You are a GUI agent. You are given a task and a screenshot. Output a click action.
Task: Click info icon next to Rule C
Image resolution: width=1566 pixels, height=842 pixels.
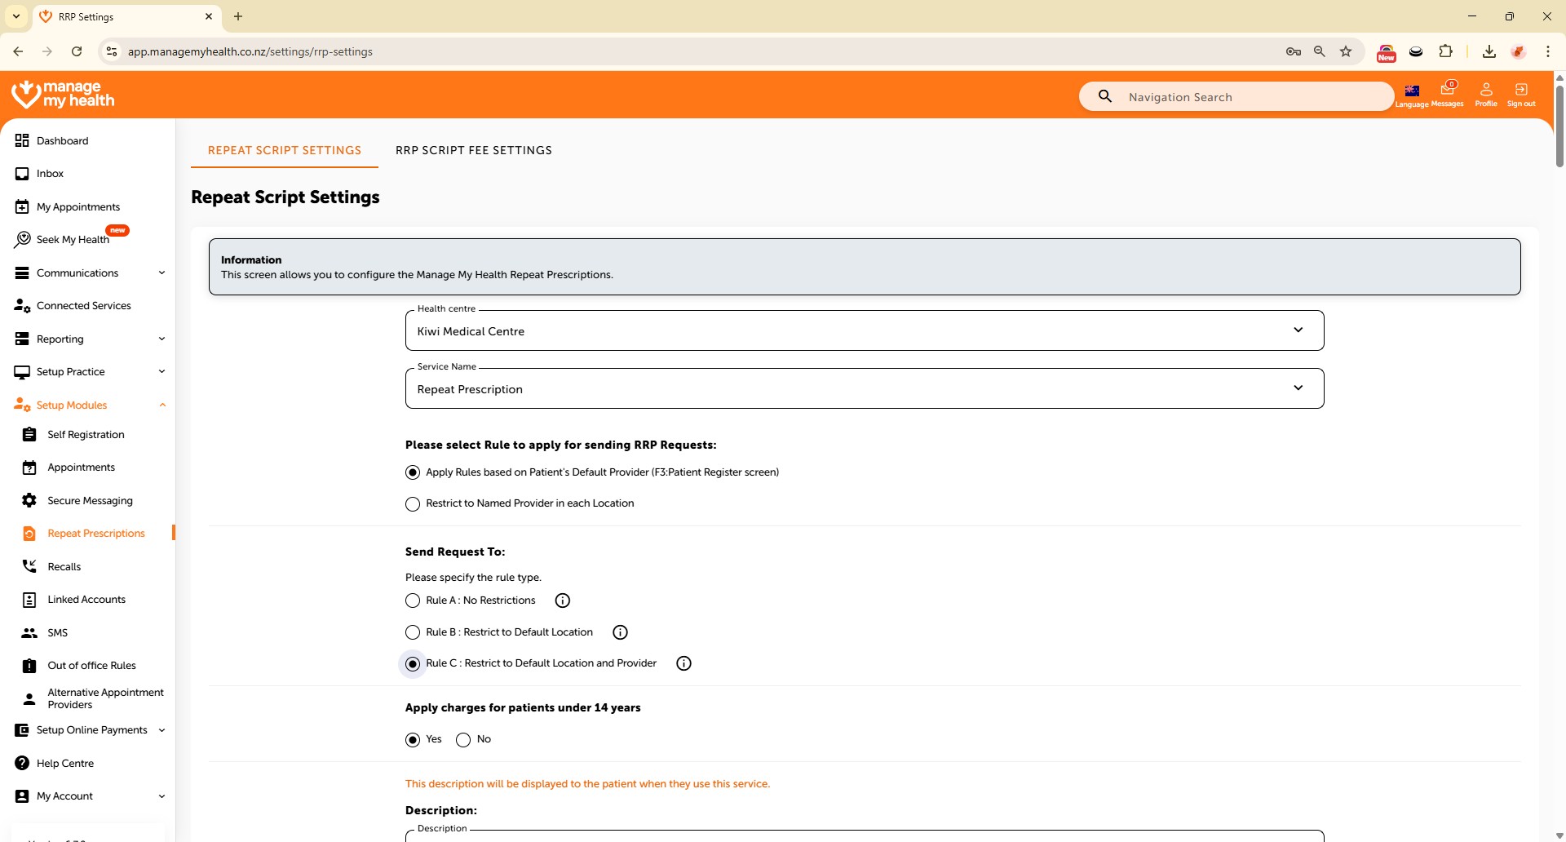click(684, 663)
